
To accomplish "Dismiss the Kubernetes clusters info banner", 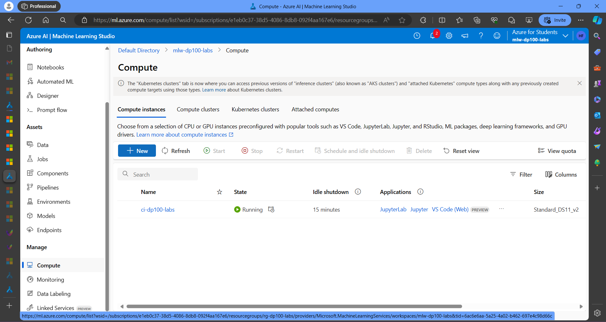I will pyautogui.click(x=579, y=83).
